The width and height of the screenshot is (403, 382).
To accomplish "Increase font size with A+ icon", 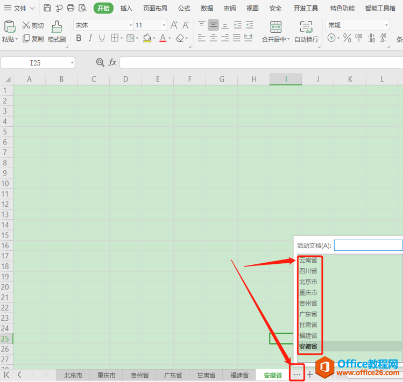I will pyautogui.click(x=174, y=25).
